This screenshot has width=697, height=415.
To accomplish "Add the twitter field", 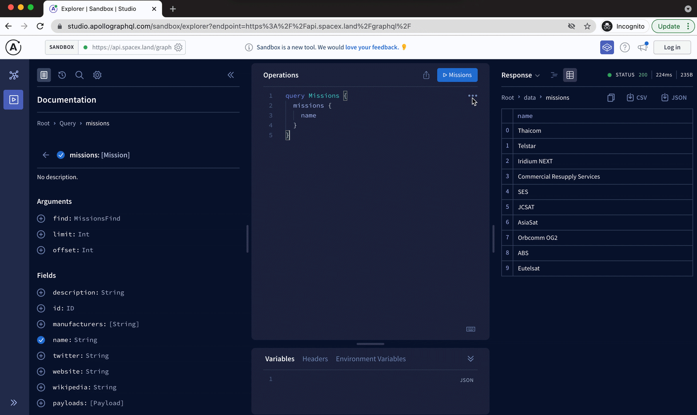I will [41, 356].
